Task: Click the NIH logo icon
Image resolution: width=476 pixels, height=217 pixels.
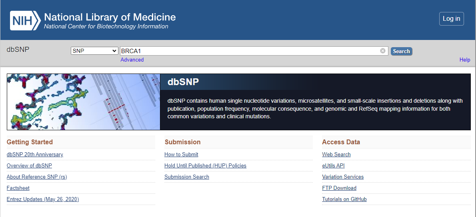Action: (25, 20)
